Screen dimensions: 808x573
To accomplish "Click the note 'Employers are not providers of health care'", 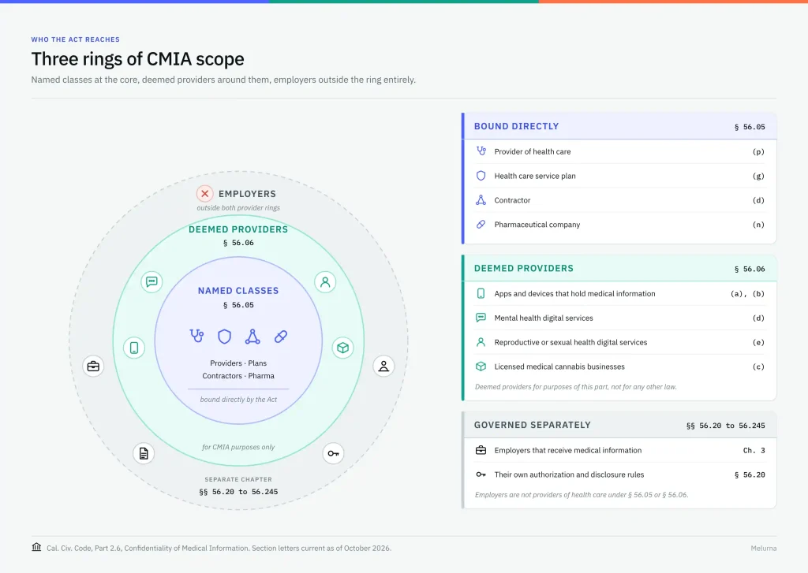I will point(582,495).
